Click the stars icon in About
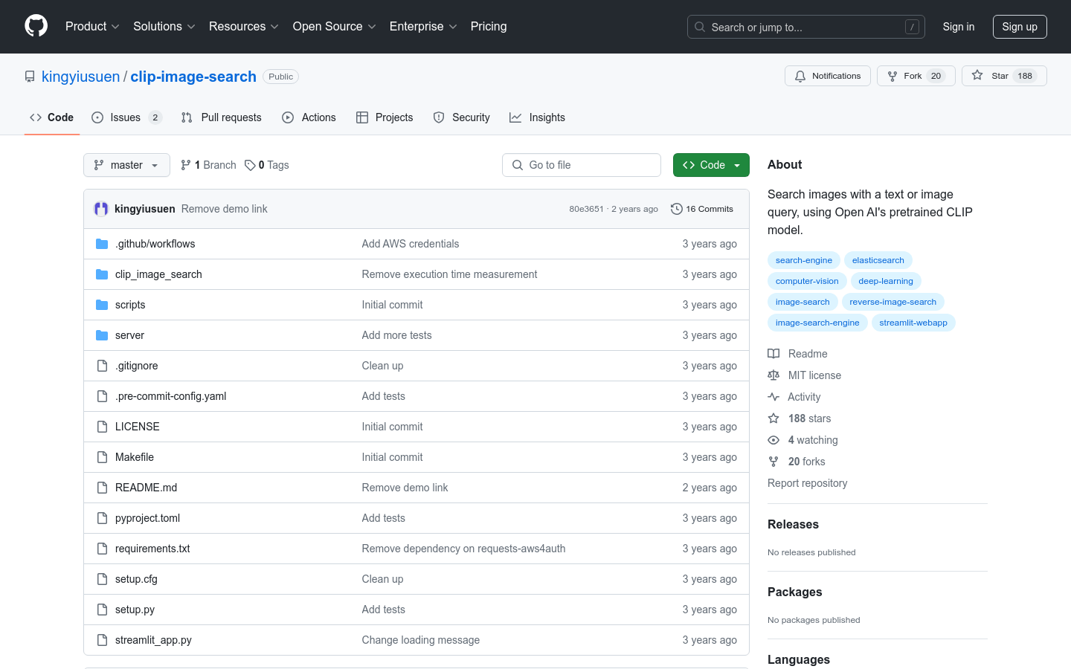The height and width of the screenshot is (669, 1071). (773, 418)
